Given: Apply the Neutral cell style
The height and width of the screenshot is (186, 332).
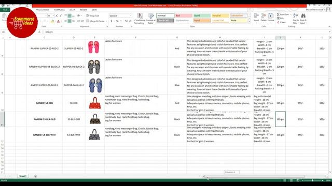Looking at the screenshot, I should [220, 16].
